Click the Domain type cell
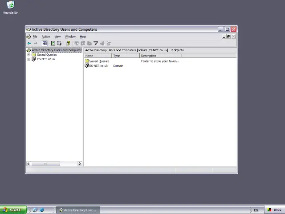 tap(118, 66)
